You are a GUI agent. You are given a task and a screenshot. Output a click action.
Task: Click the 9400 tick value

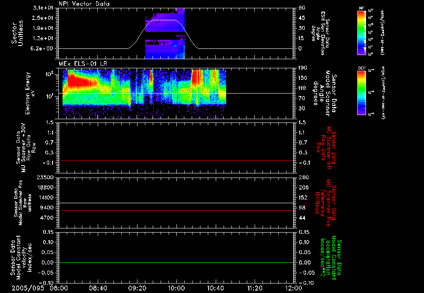tap(47, 208)
